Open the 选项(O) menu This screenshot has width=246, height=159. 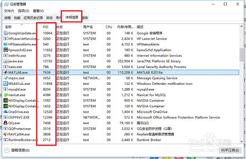tap(23, 11)
